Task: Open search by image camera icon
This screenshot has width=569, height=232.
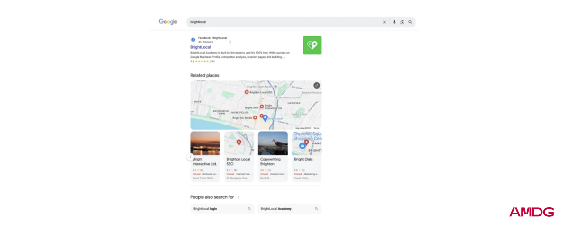Action: coord(402,22)
